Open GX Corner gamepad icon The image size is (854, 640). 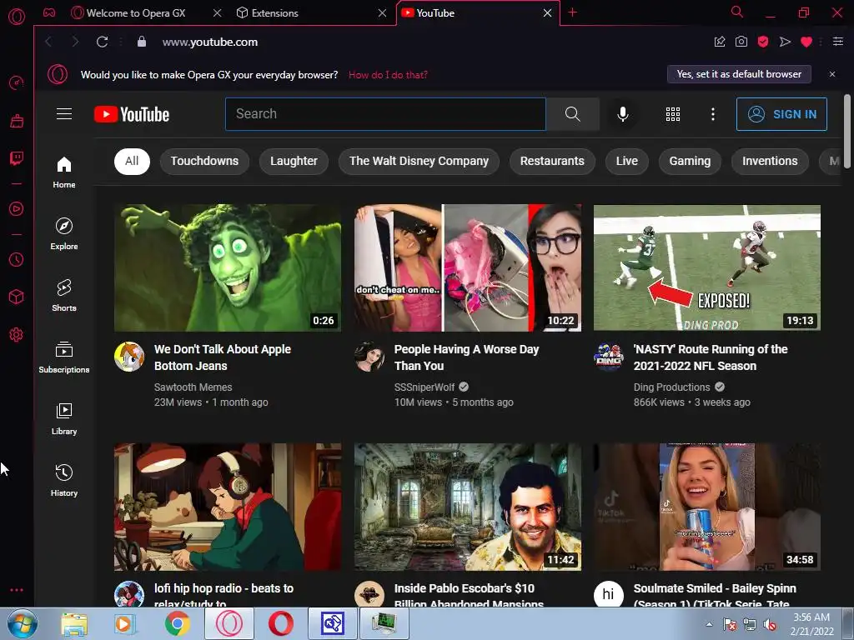[x=49, y=12]
